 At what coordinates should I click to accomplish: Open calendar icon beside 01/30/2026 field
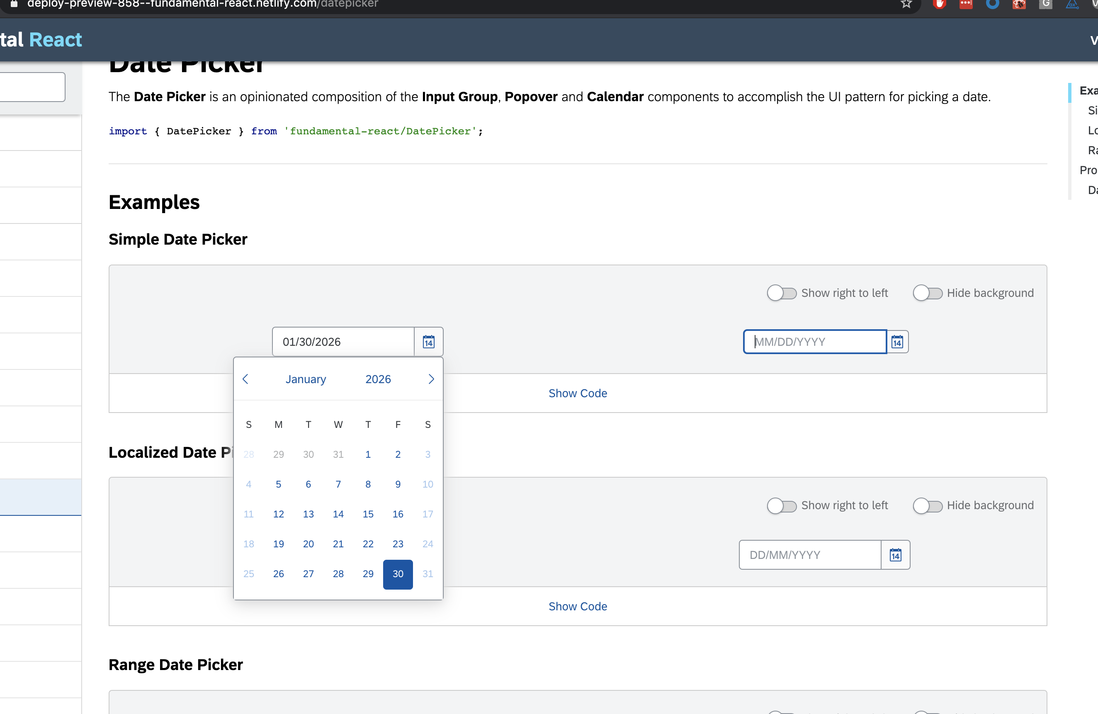pyautogui.click(x=429, y=342)
